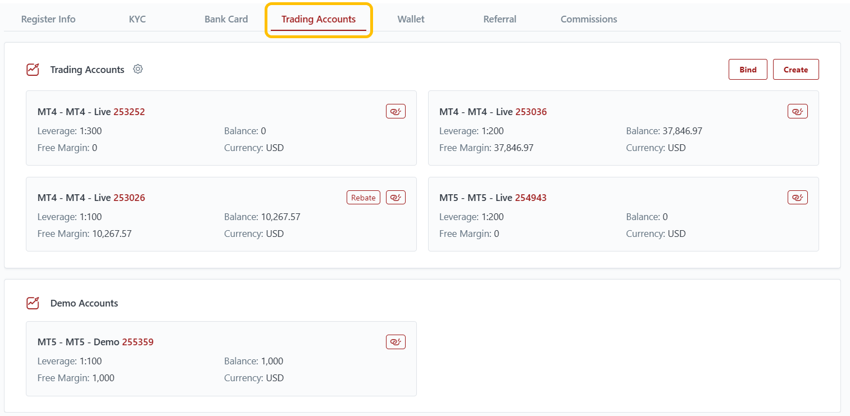Click the Demo Accounts chart icon
This screenshot has height=416, width=850.
(33, 303)
